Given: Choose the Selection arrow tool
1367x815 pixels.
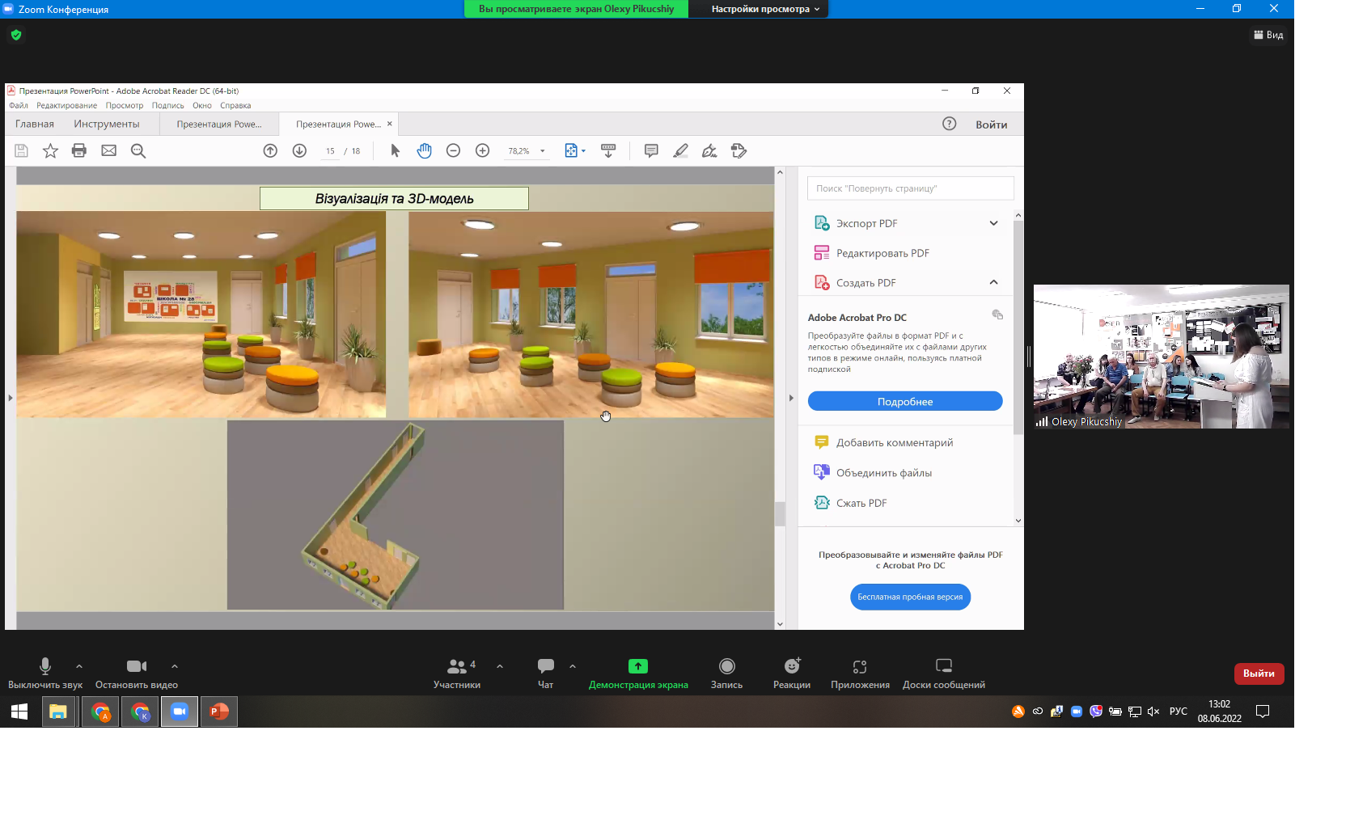Looking at the screenshot, I should pyautogui.click(x=395, y=150).
